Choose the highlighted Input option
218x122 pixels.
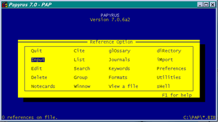click(x=38, y=60)
